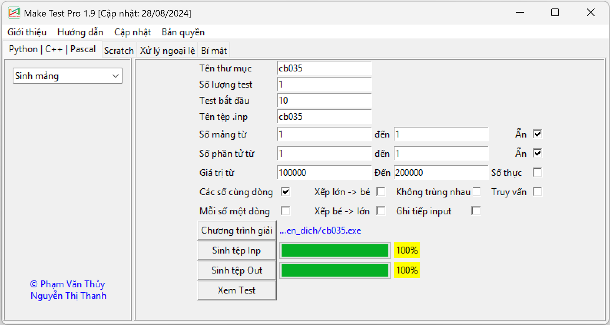Open the Cập nhật menu
This screenshot has width=610, height=325.
(x=133, y=32)
